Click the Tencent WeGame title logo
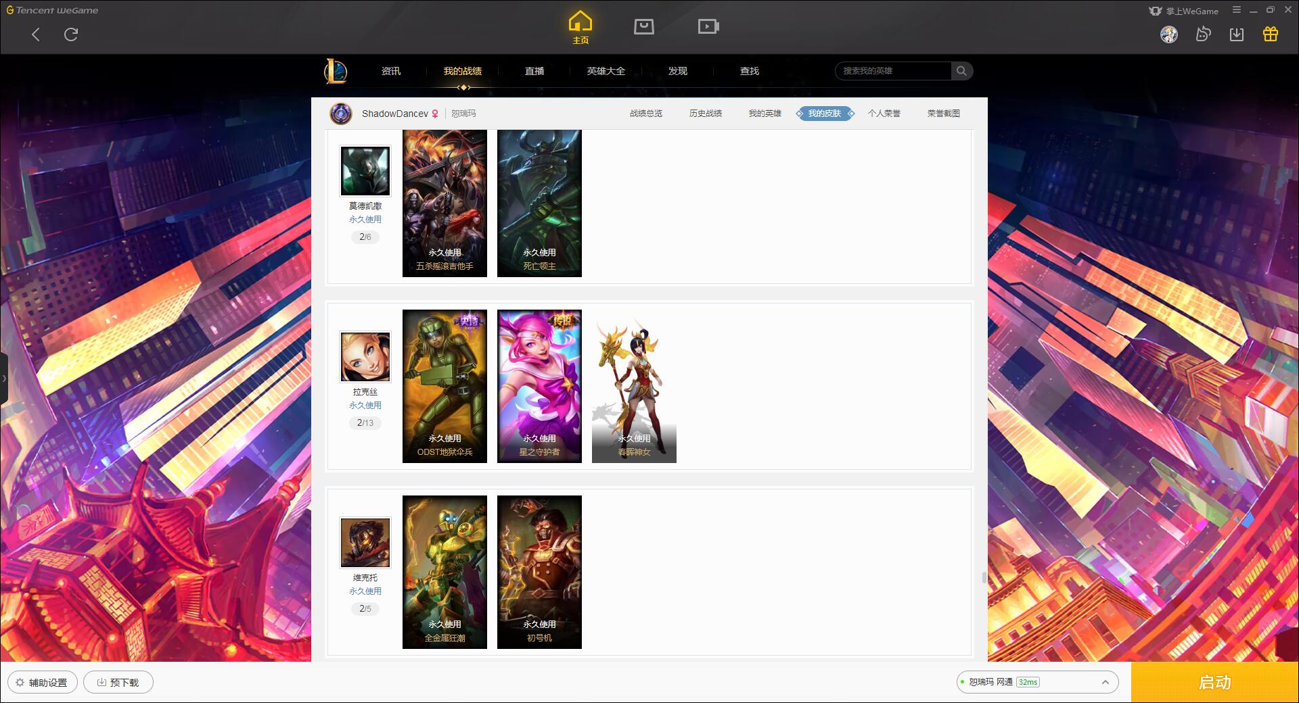This screenshot has width=1299, height=703. coord(52,10)
